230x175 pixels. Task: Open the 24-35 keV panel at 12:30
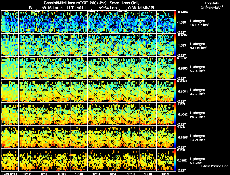(x=45, y=114)
